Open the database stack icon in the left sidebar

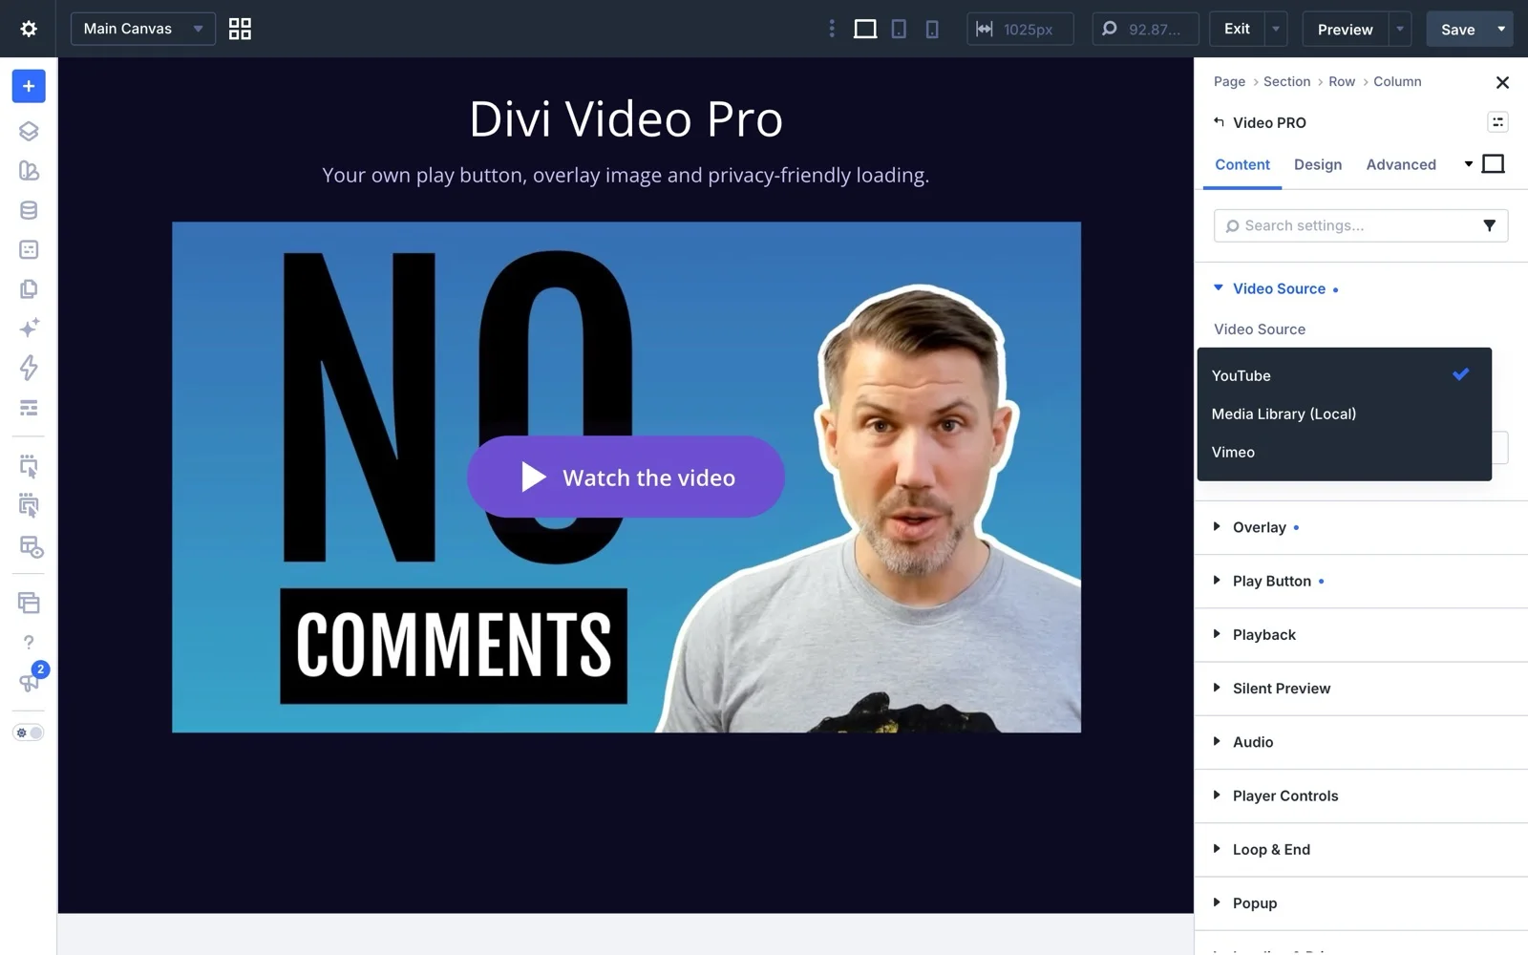[29, 210]
